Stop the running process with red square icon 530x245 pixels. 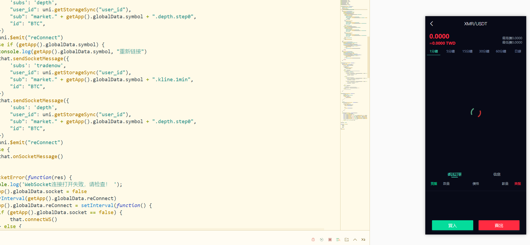click(330, 240)
